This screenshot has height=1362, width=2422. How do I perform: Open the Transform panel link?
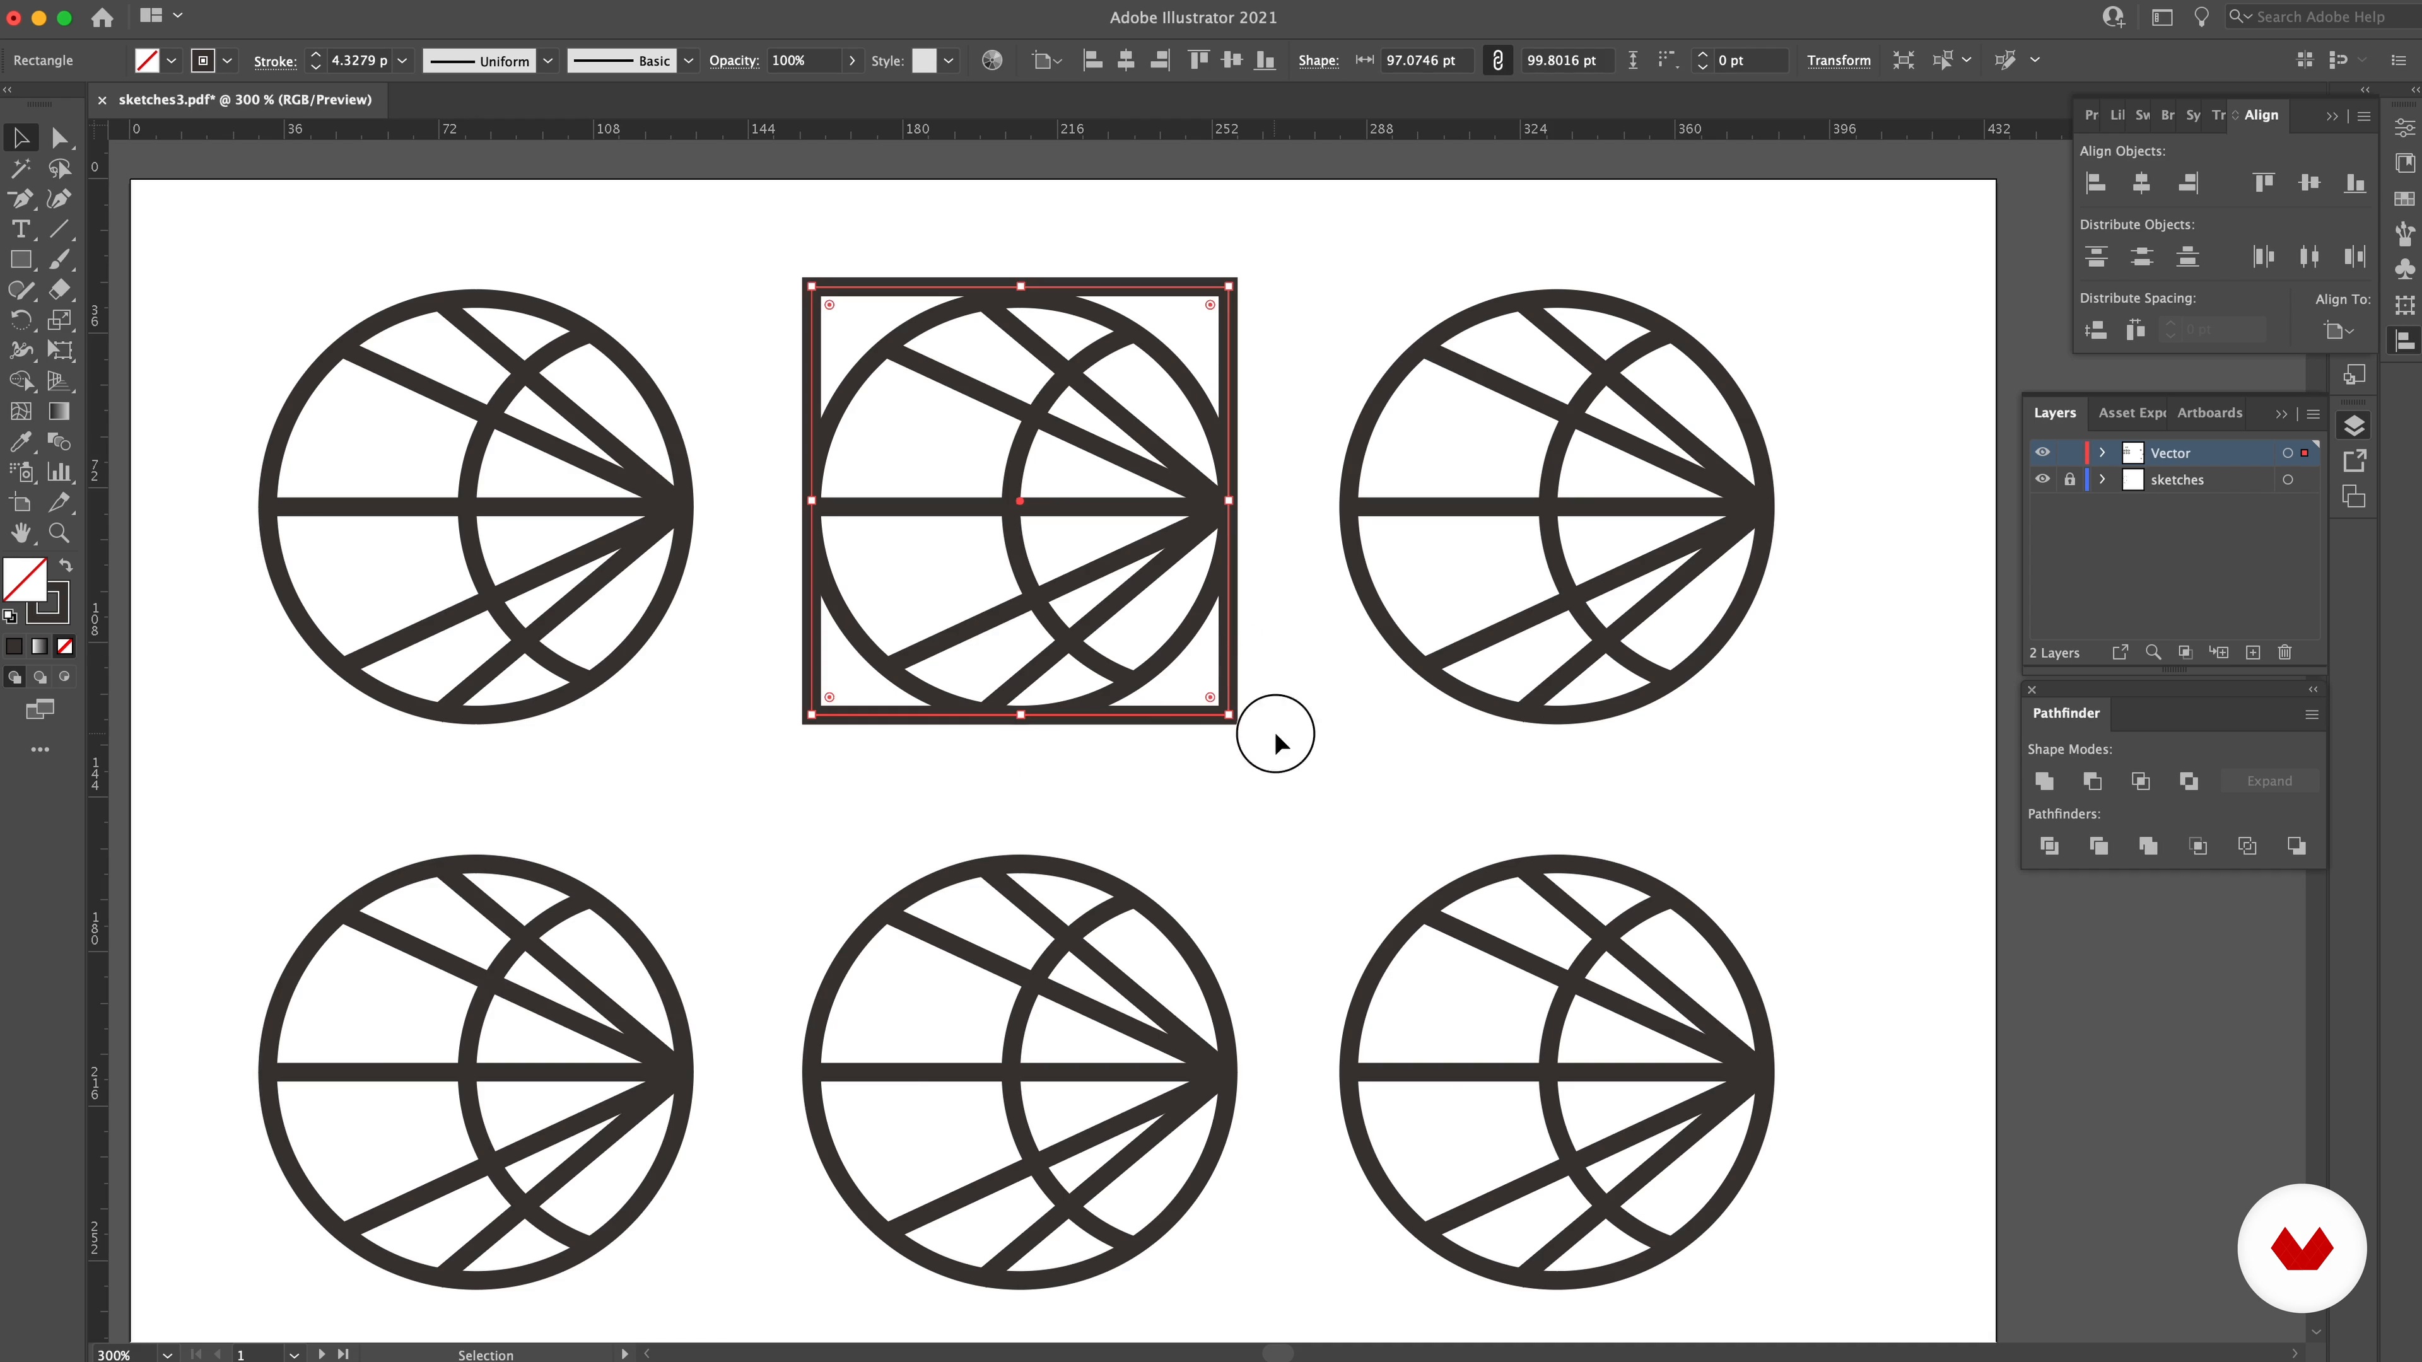click(x=1838, y=60)
